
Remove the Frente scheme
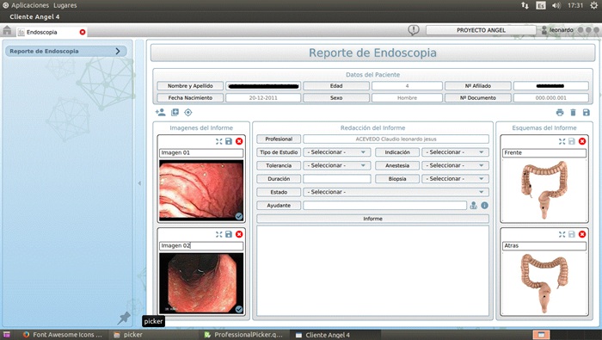click(x=582, y=141)
